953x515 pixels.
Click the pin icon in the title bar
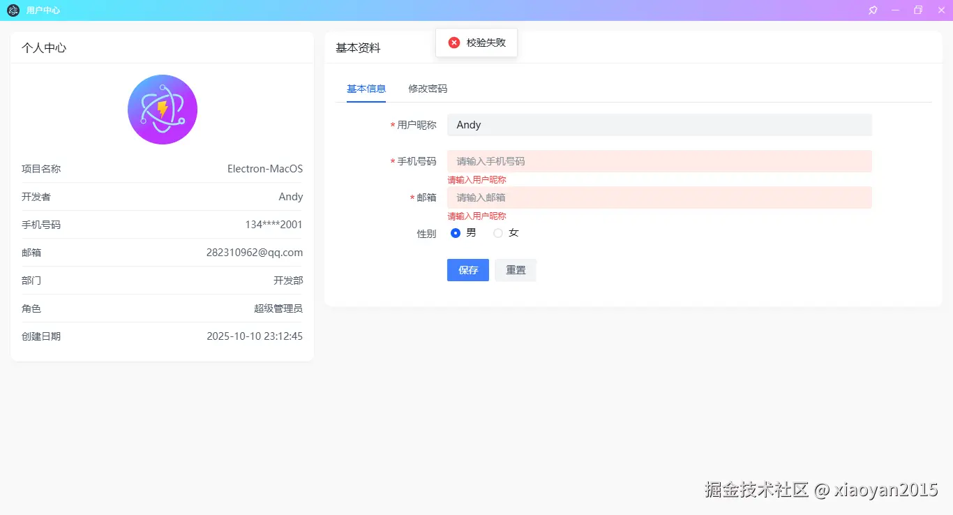pyautogui.click(x=872, y=10)
